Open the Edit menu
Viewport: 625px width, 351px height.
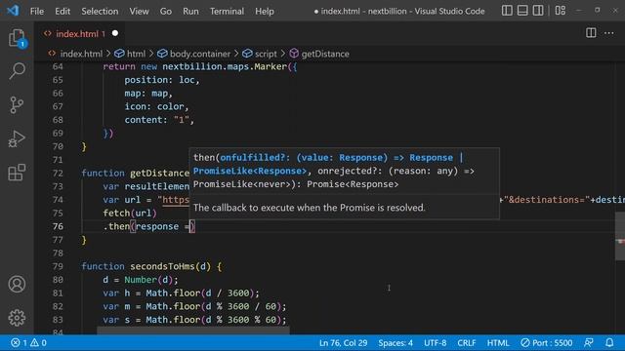(x=62, y=11)
